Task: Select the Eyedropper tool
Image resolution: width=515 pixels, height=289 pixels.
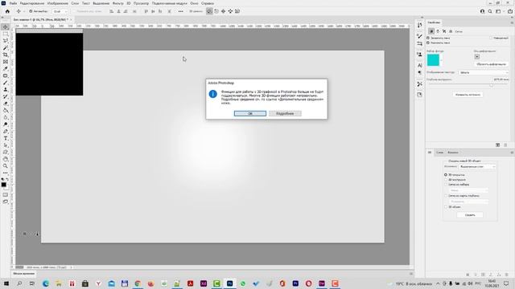Action: pyautogui.click(x=6, y=68)
